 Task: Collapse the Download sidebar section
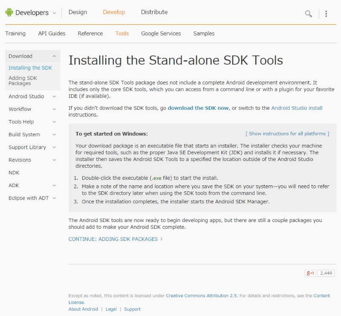(54, 56)
